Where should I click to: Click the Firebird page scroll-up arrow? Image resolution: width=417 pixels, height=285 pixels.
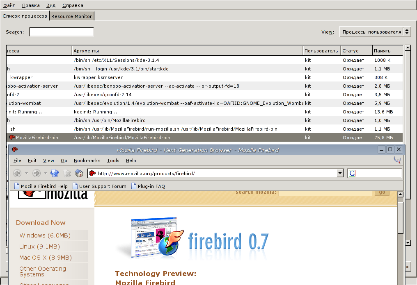400,195
